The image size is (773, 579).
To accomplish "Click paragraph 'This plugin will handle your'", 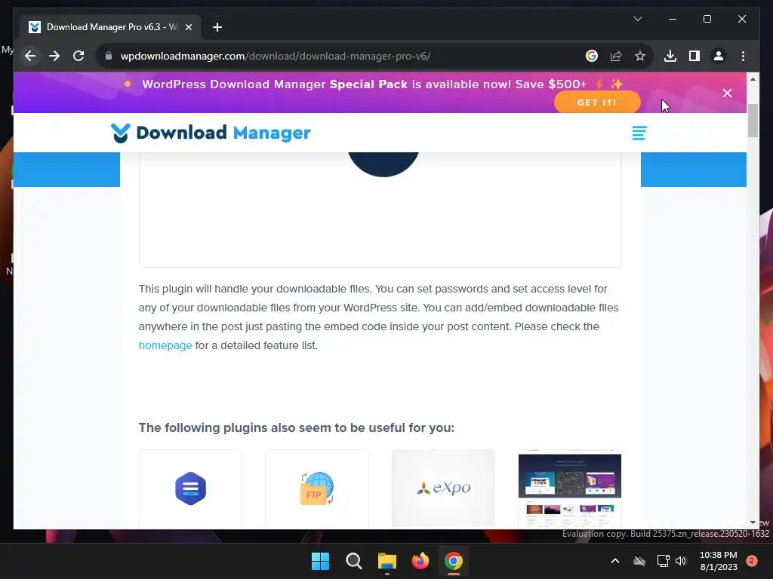I will (x=379, y=317).
